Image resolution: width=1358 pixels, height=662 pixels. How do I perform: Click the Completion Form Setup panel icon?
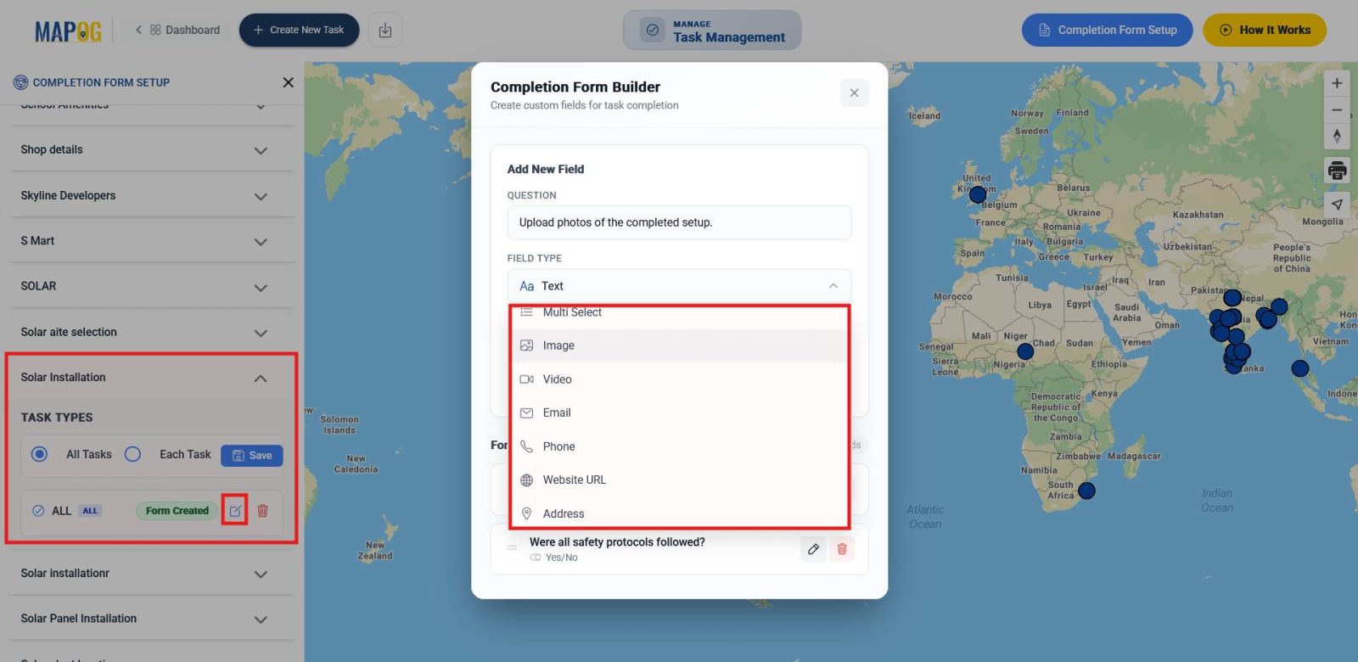tap(20, 82)
